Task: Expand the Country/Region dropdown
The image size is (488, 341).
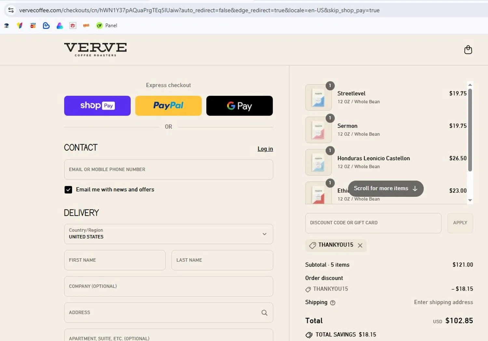Action: pos(169,234)
